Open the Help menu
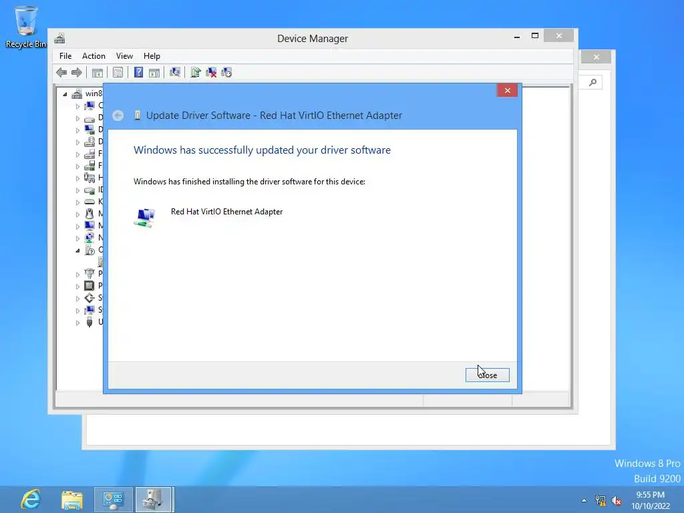Screen dimensions: 684x513 152,56
